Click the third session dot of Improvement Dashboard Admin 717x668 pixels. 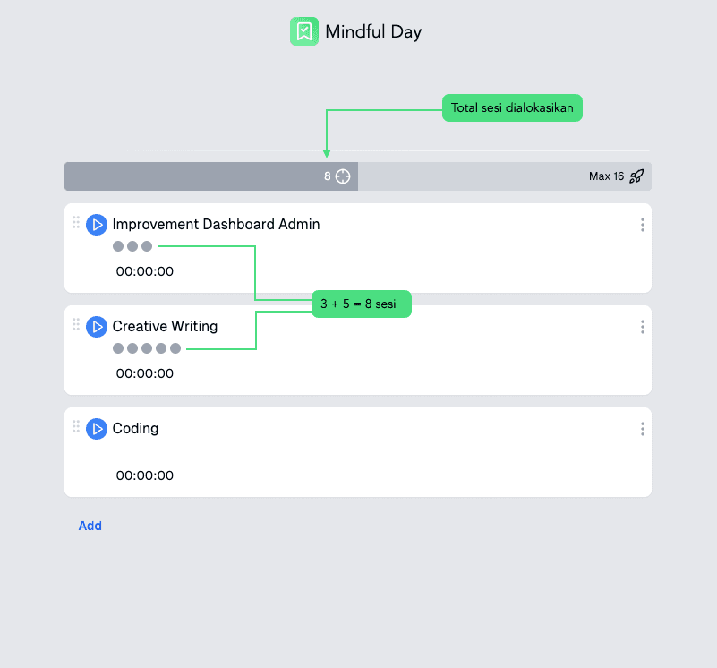coord(147,246)
